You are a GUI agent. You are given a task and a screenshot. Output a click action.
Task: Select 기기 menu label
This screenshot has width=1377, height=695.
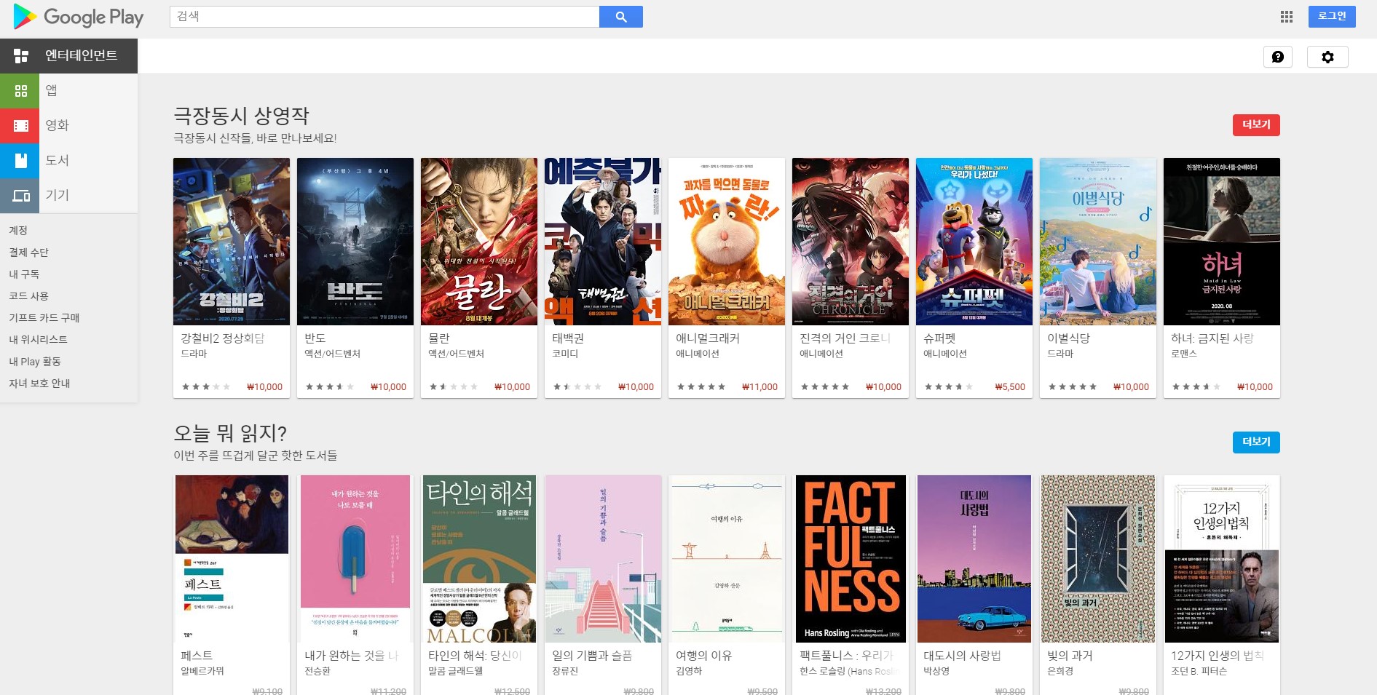coord(57,195)
